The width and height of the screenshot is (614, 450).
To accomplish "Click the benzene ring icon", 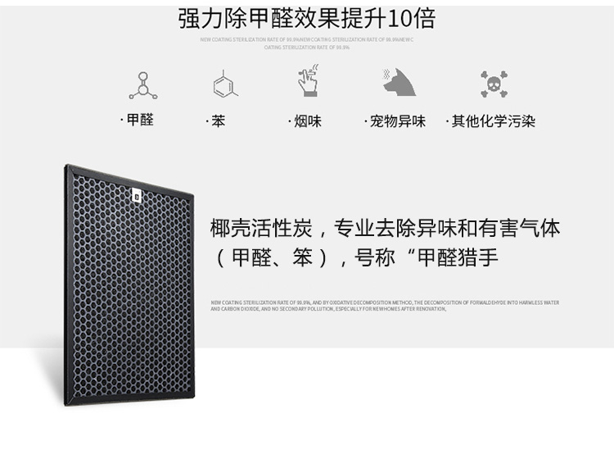I will [x=225, y=84].
